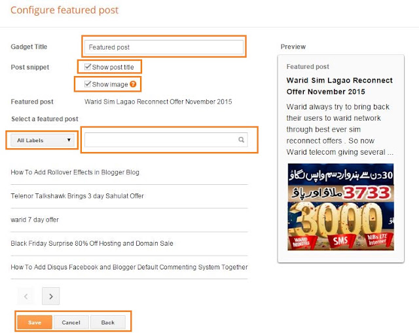
Task: Click the magnifier search icon
Action: point(241,140)
